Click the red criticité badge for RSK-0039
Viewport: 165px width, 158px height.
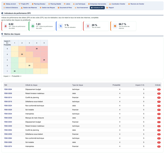(159, 118)
